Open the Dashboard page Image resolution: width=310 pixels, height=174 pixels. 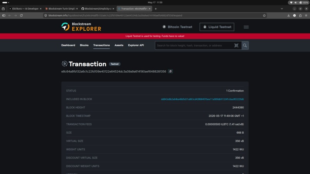(68, 45)
